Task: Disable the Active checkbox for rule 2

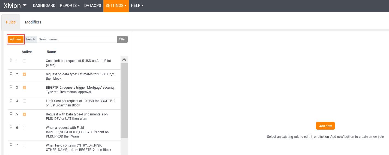Action: click(x=25, y=74)
